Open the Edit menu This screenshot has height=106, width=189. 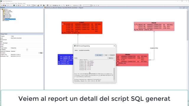pos(4,3)
